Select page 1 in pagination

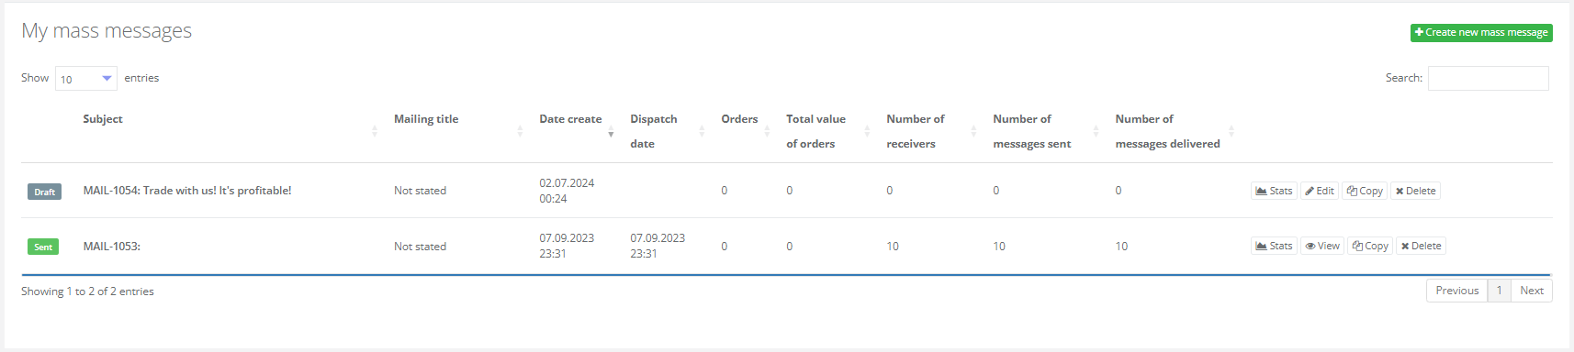(x=1499, y=291)
